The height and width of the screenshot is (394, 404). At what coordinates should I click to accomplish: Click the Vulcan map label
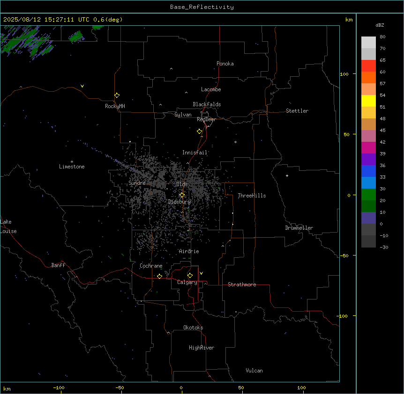(x=254, y=371)
